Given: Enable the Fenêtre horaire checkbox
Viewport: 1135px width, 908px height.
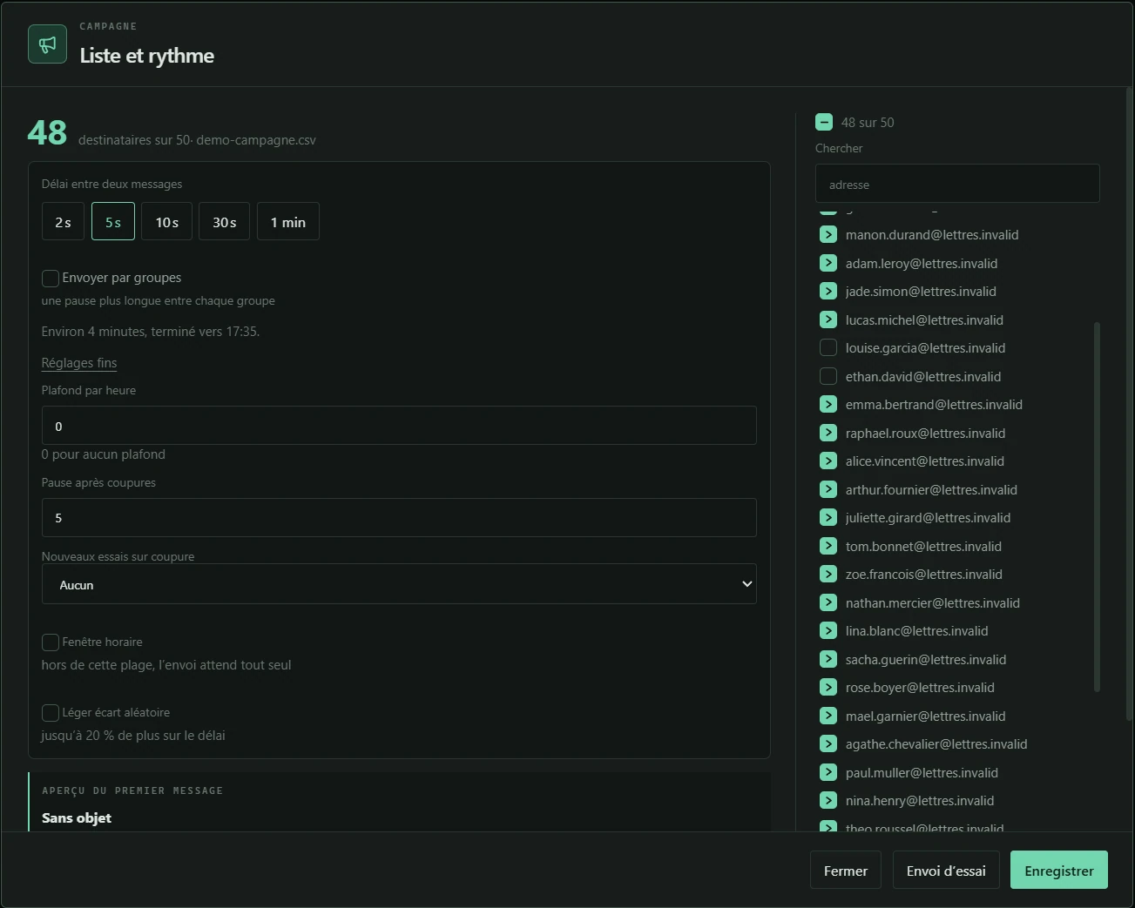Looking at the screenshot, I should click(x=51, y=642).
